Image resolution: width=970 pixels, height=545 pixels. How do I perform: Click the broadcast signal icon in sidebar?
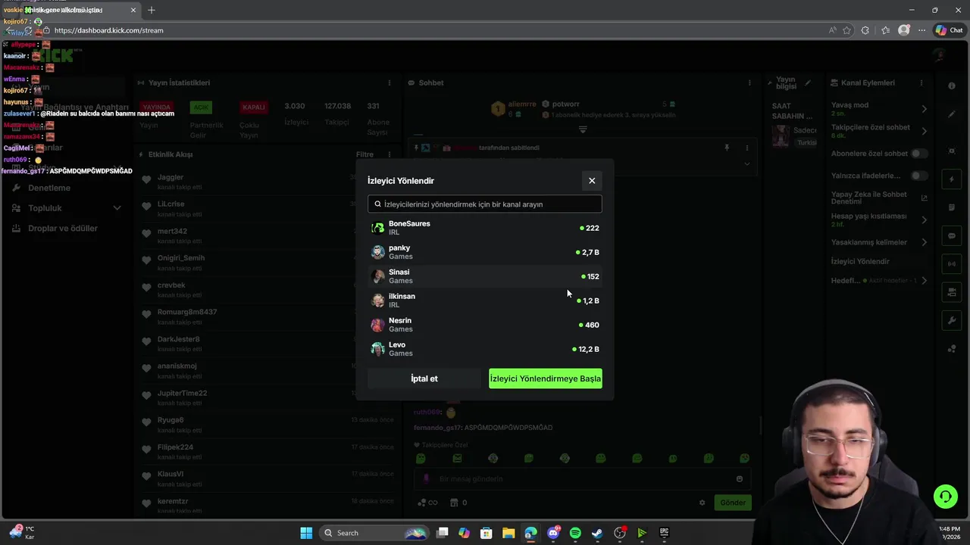[952, 263]
